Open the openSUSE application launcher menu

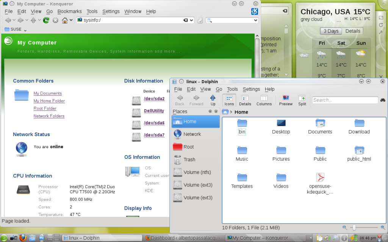click(x=4, y=238)
